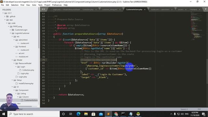Collapse the etc folder
Viewport: 208px width, 117px height.
click(x=12, y=36)
